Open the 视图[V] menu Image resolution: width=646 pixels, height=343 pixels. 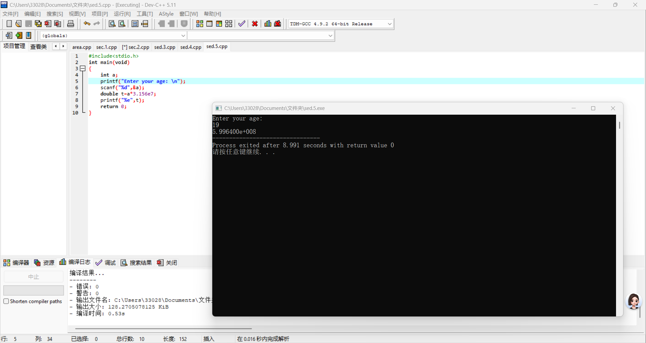click(77, 14)
